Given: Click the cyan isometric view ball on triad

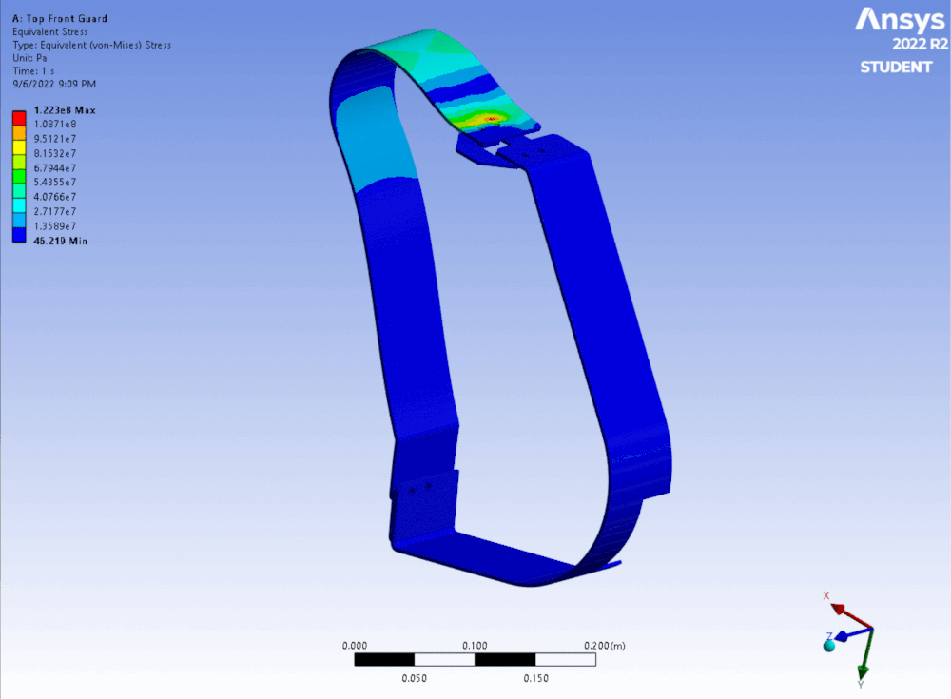Looking at the screenshot, I should [829, 646].
